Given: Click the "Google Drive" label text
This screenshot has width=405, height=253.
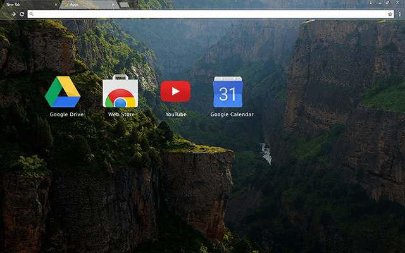Looking at the screenshot, I should point(66,114).
